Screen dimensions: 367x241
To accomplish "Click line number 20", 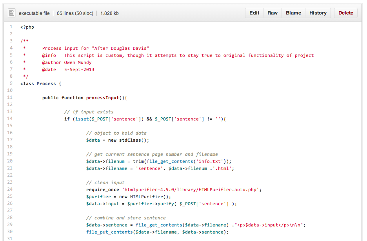I will tap(10, 161).
